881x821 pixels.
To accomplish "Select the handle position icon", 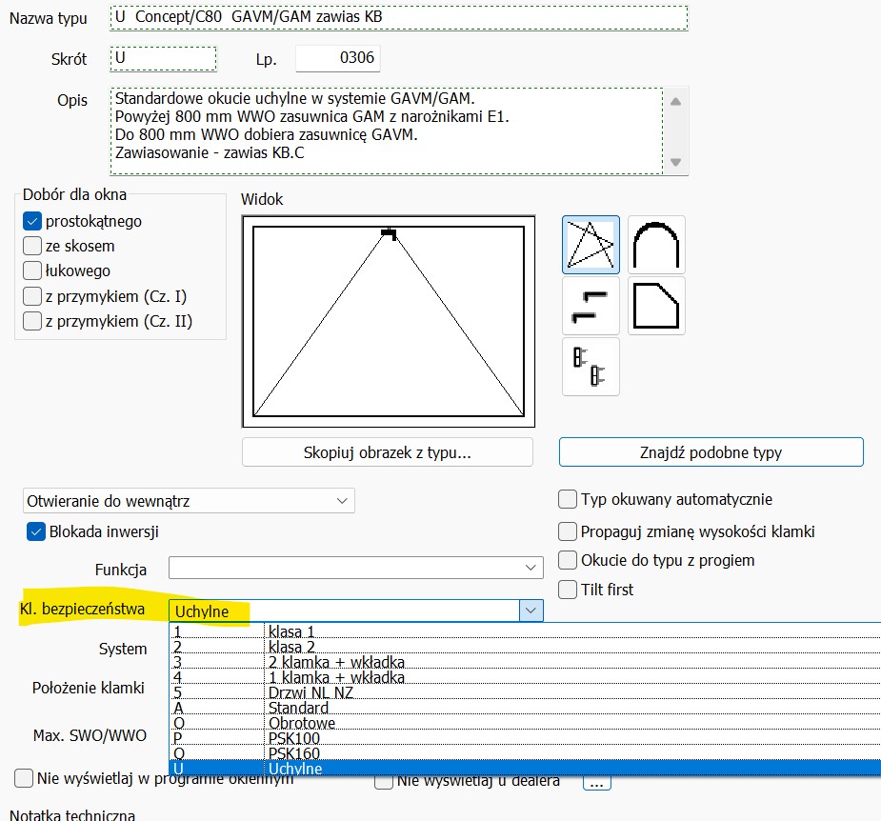I will (591, 306).
